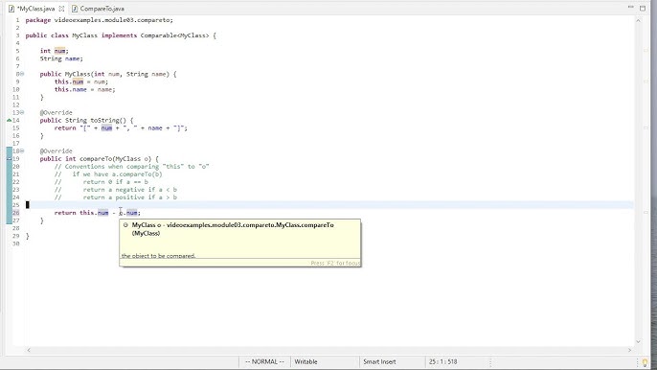Toggle the NORMAL vim mode indicator
Screen dimensions: 657x370
point(264,361)
